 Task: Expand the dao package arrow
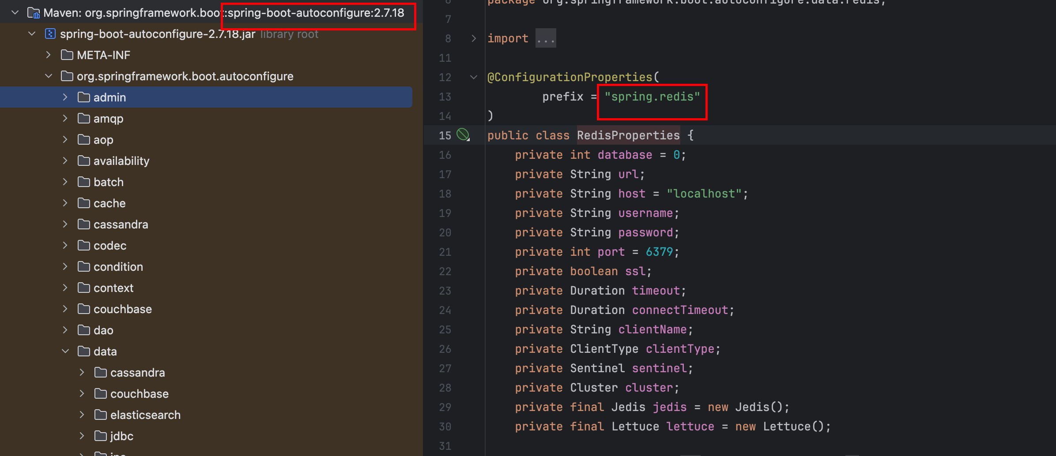(x=65, y=330)
